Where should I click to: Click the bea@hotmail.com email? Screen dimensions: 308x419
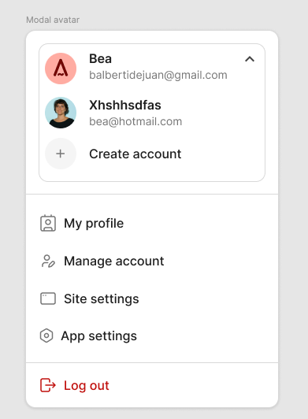tap(135, 121)
